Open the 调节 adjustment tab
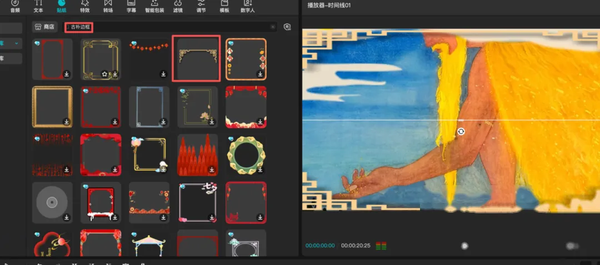Screen dimensions: 600x265 (201, 7)
